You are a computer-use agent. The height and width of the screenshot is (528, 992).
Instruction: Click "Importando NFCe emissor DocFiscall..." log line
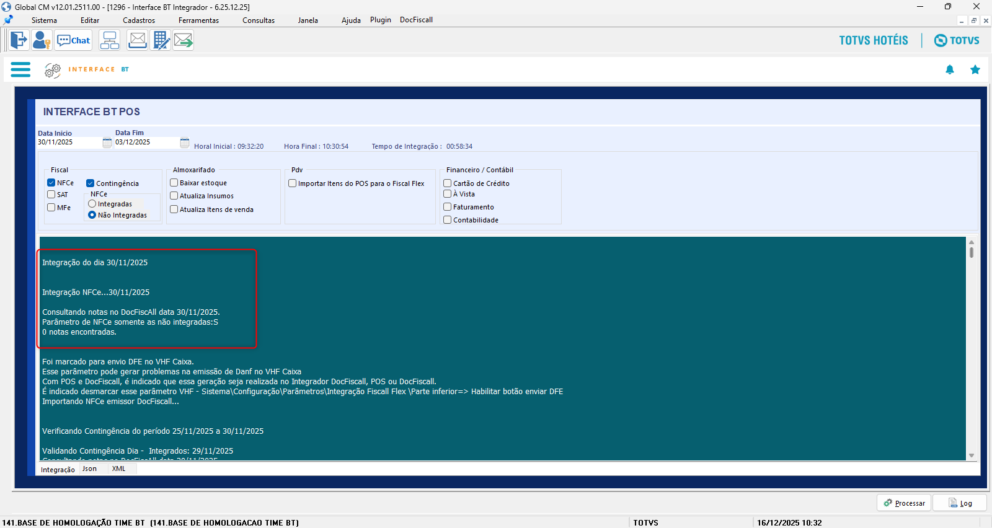(110, 402)
